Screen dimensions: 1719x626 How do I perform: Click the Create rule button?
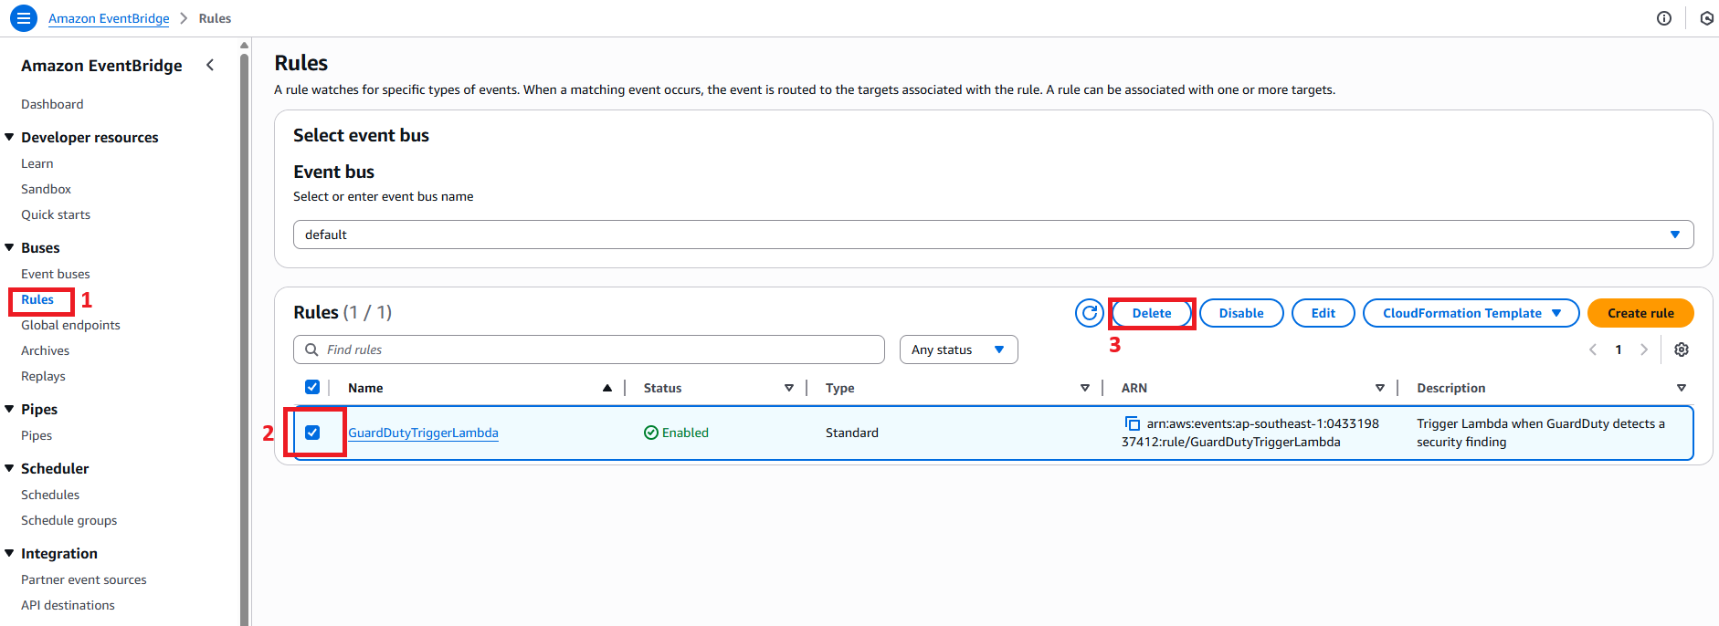tap(1640, 313)
